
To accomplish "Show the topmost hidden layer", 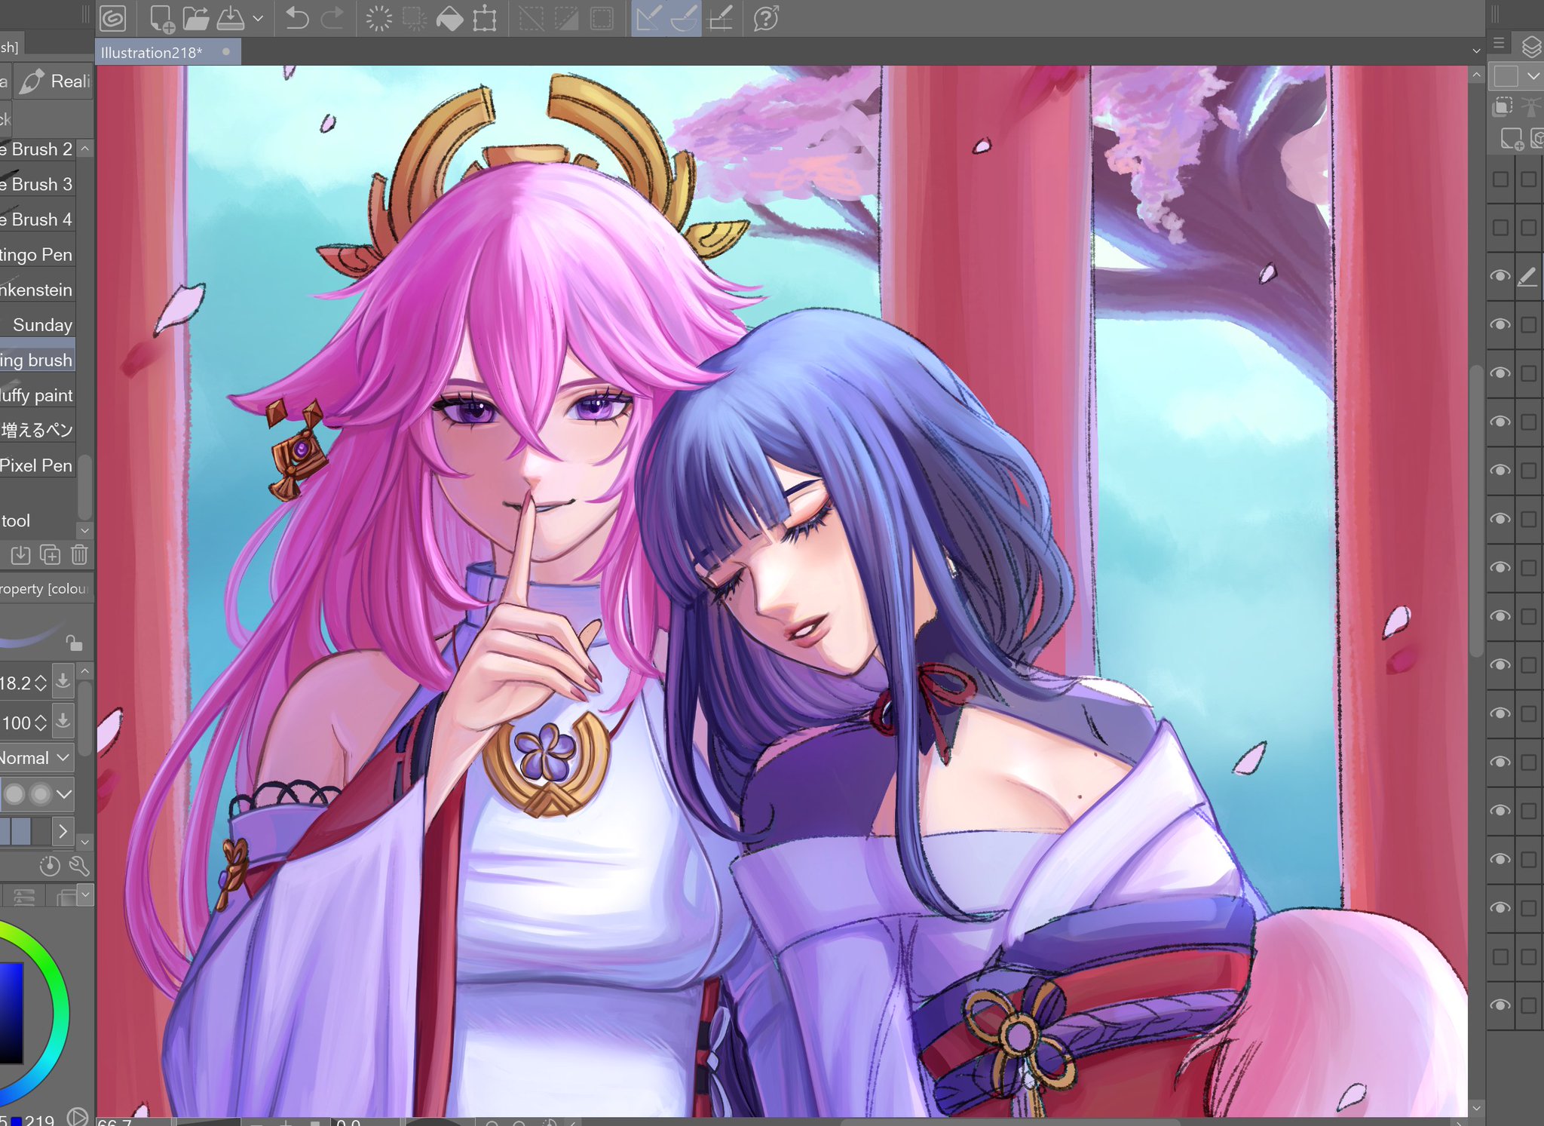I will pos(1500,179).
